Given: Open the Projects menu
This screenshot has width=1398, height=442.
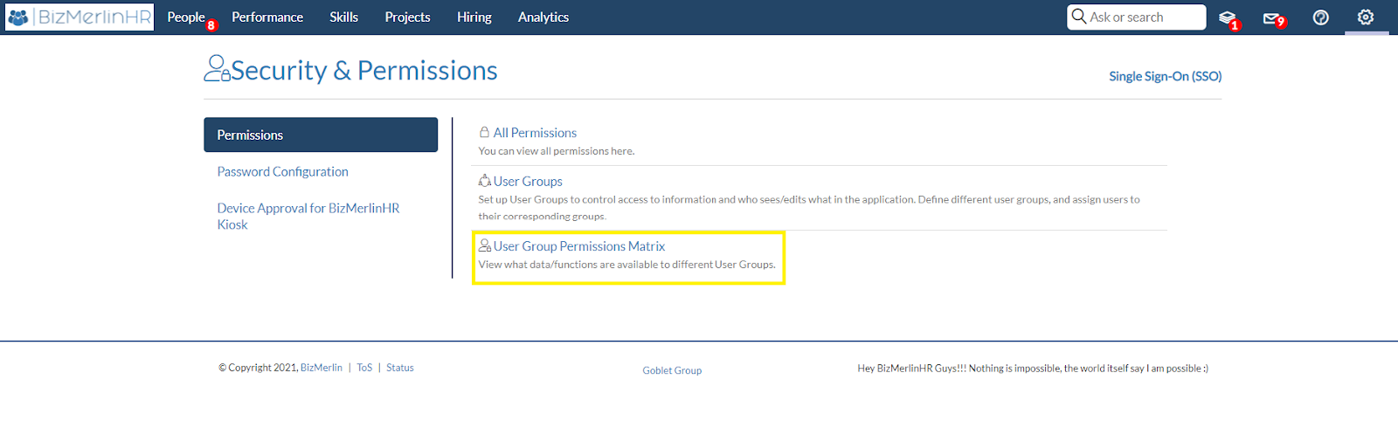Looking at the screenshot, I should click(407, 17).
